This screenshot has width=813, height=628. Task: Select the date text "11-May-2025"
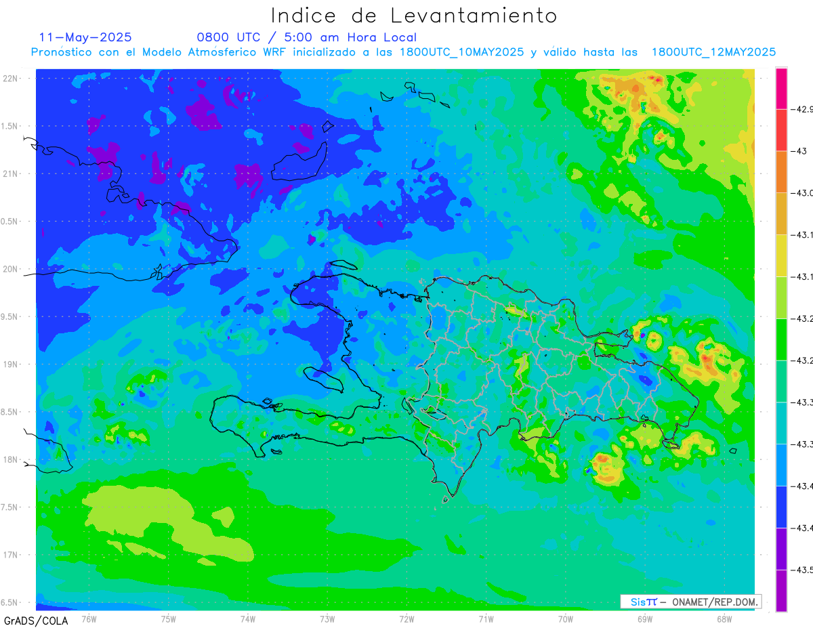[x=85, y=37]
